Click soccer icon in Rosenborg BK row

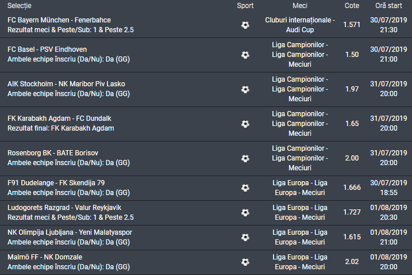[x=245, y=158]
